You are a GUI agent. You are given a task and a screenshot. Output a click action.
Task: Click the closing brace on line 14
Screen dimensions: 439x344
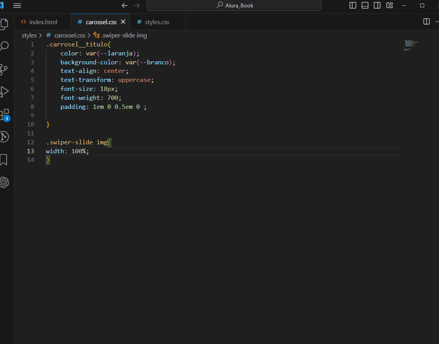48,160
